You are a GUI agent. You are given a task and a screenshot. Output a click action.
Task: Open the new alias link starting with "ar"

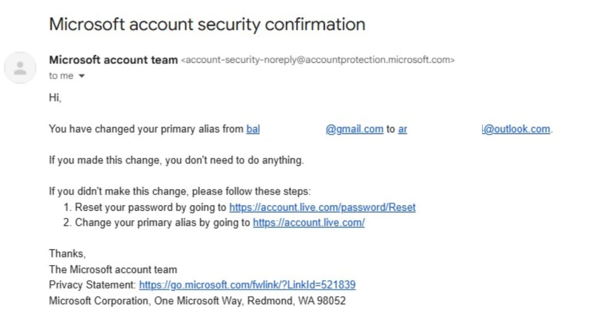click(402, 129)
